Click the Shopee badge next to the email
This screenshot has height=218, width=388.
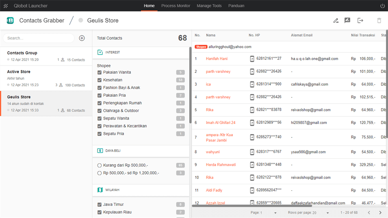(x=201, y=47)
